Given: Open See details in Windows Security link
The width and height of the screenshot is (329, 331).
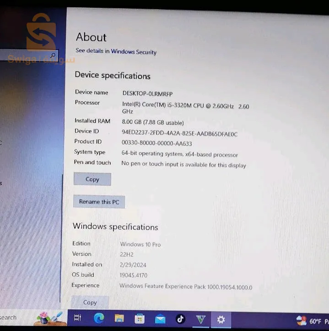Looking at the screenshot, I should 116,51.
